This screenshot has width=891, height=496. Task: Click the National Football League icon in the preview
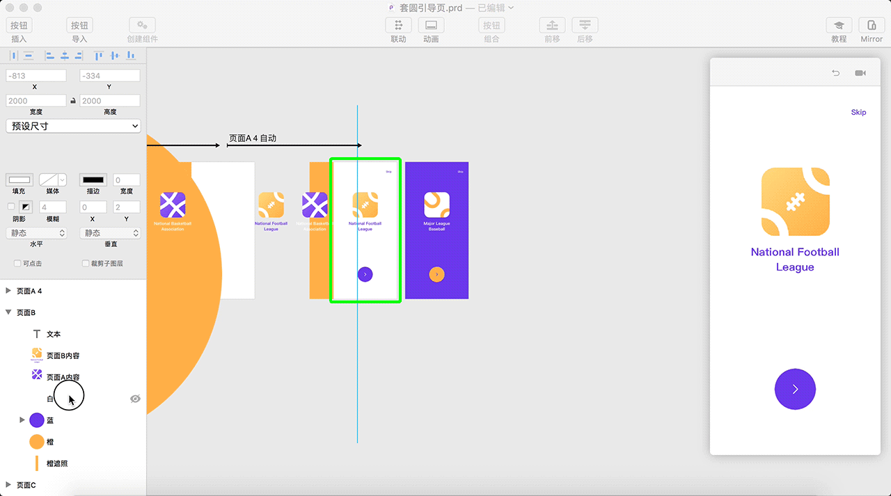click(x=795, y=202)
